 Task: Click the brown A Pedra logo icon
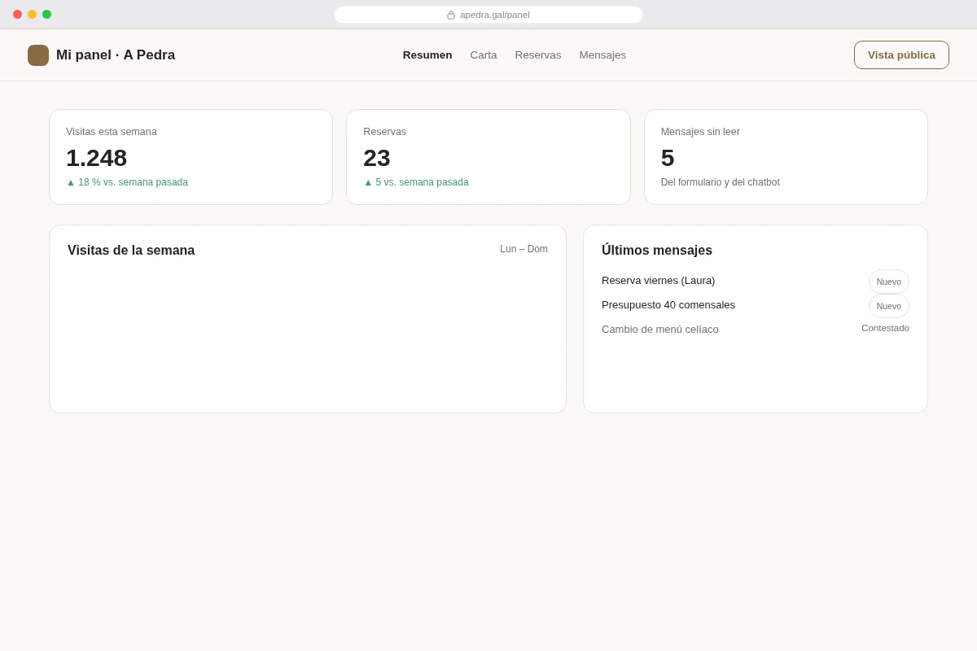point(38,55)
